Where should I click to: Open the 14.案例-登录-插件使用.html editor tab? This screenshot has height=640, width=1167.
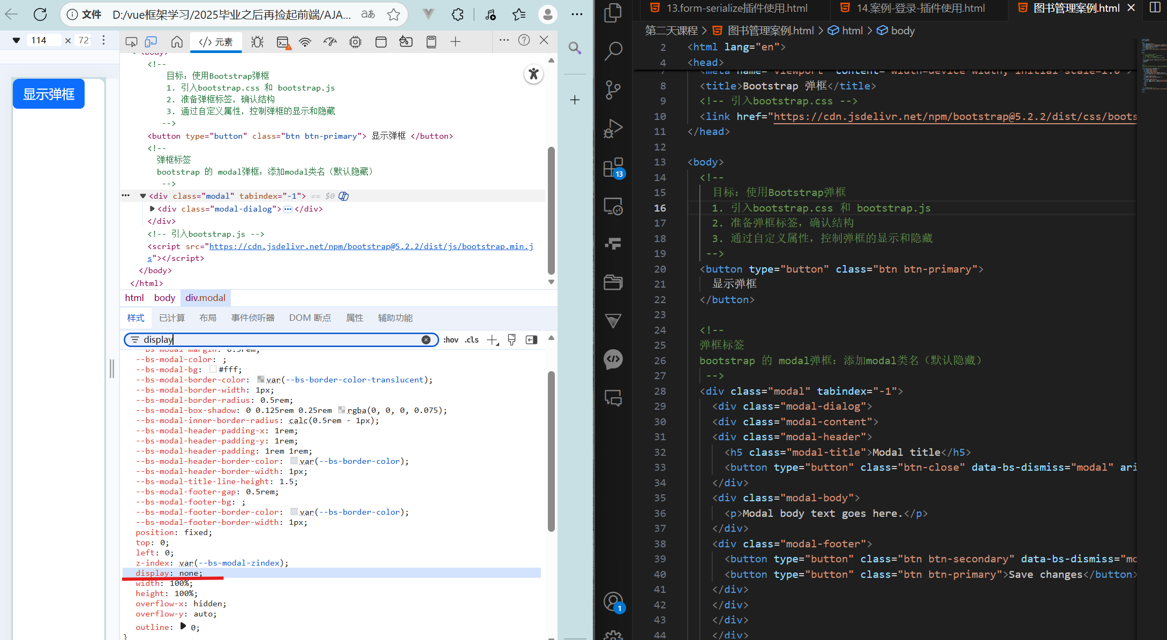coord(920,8)
